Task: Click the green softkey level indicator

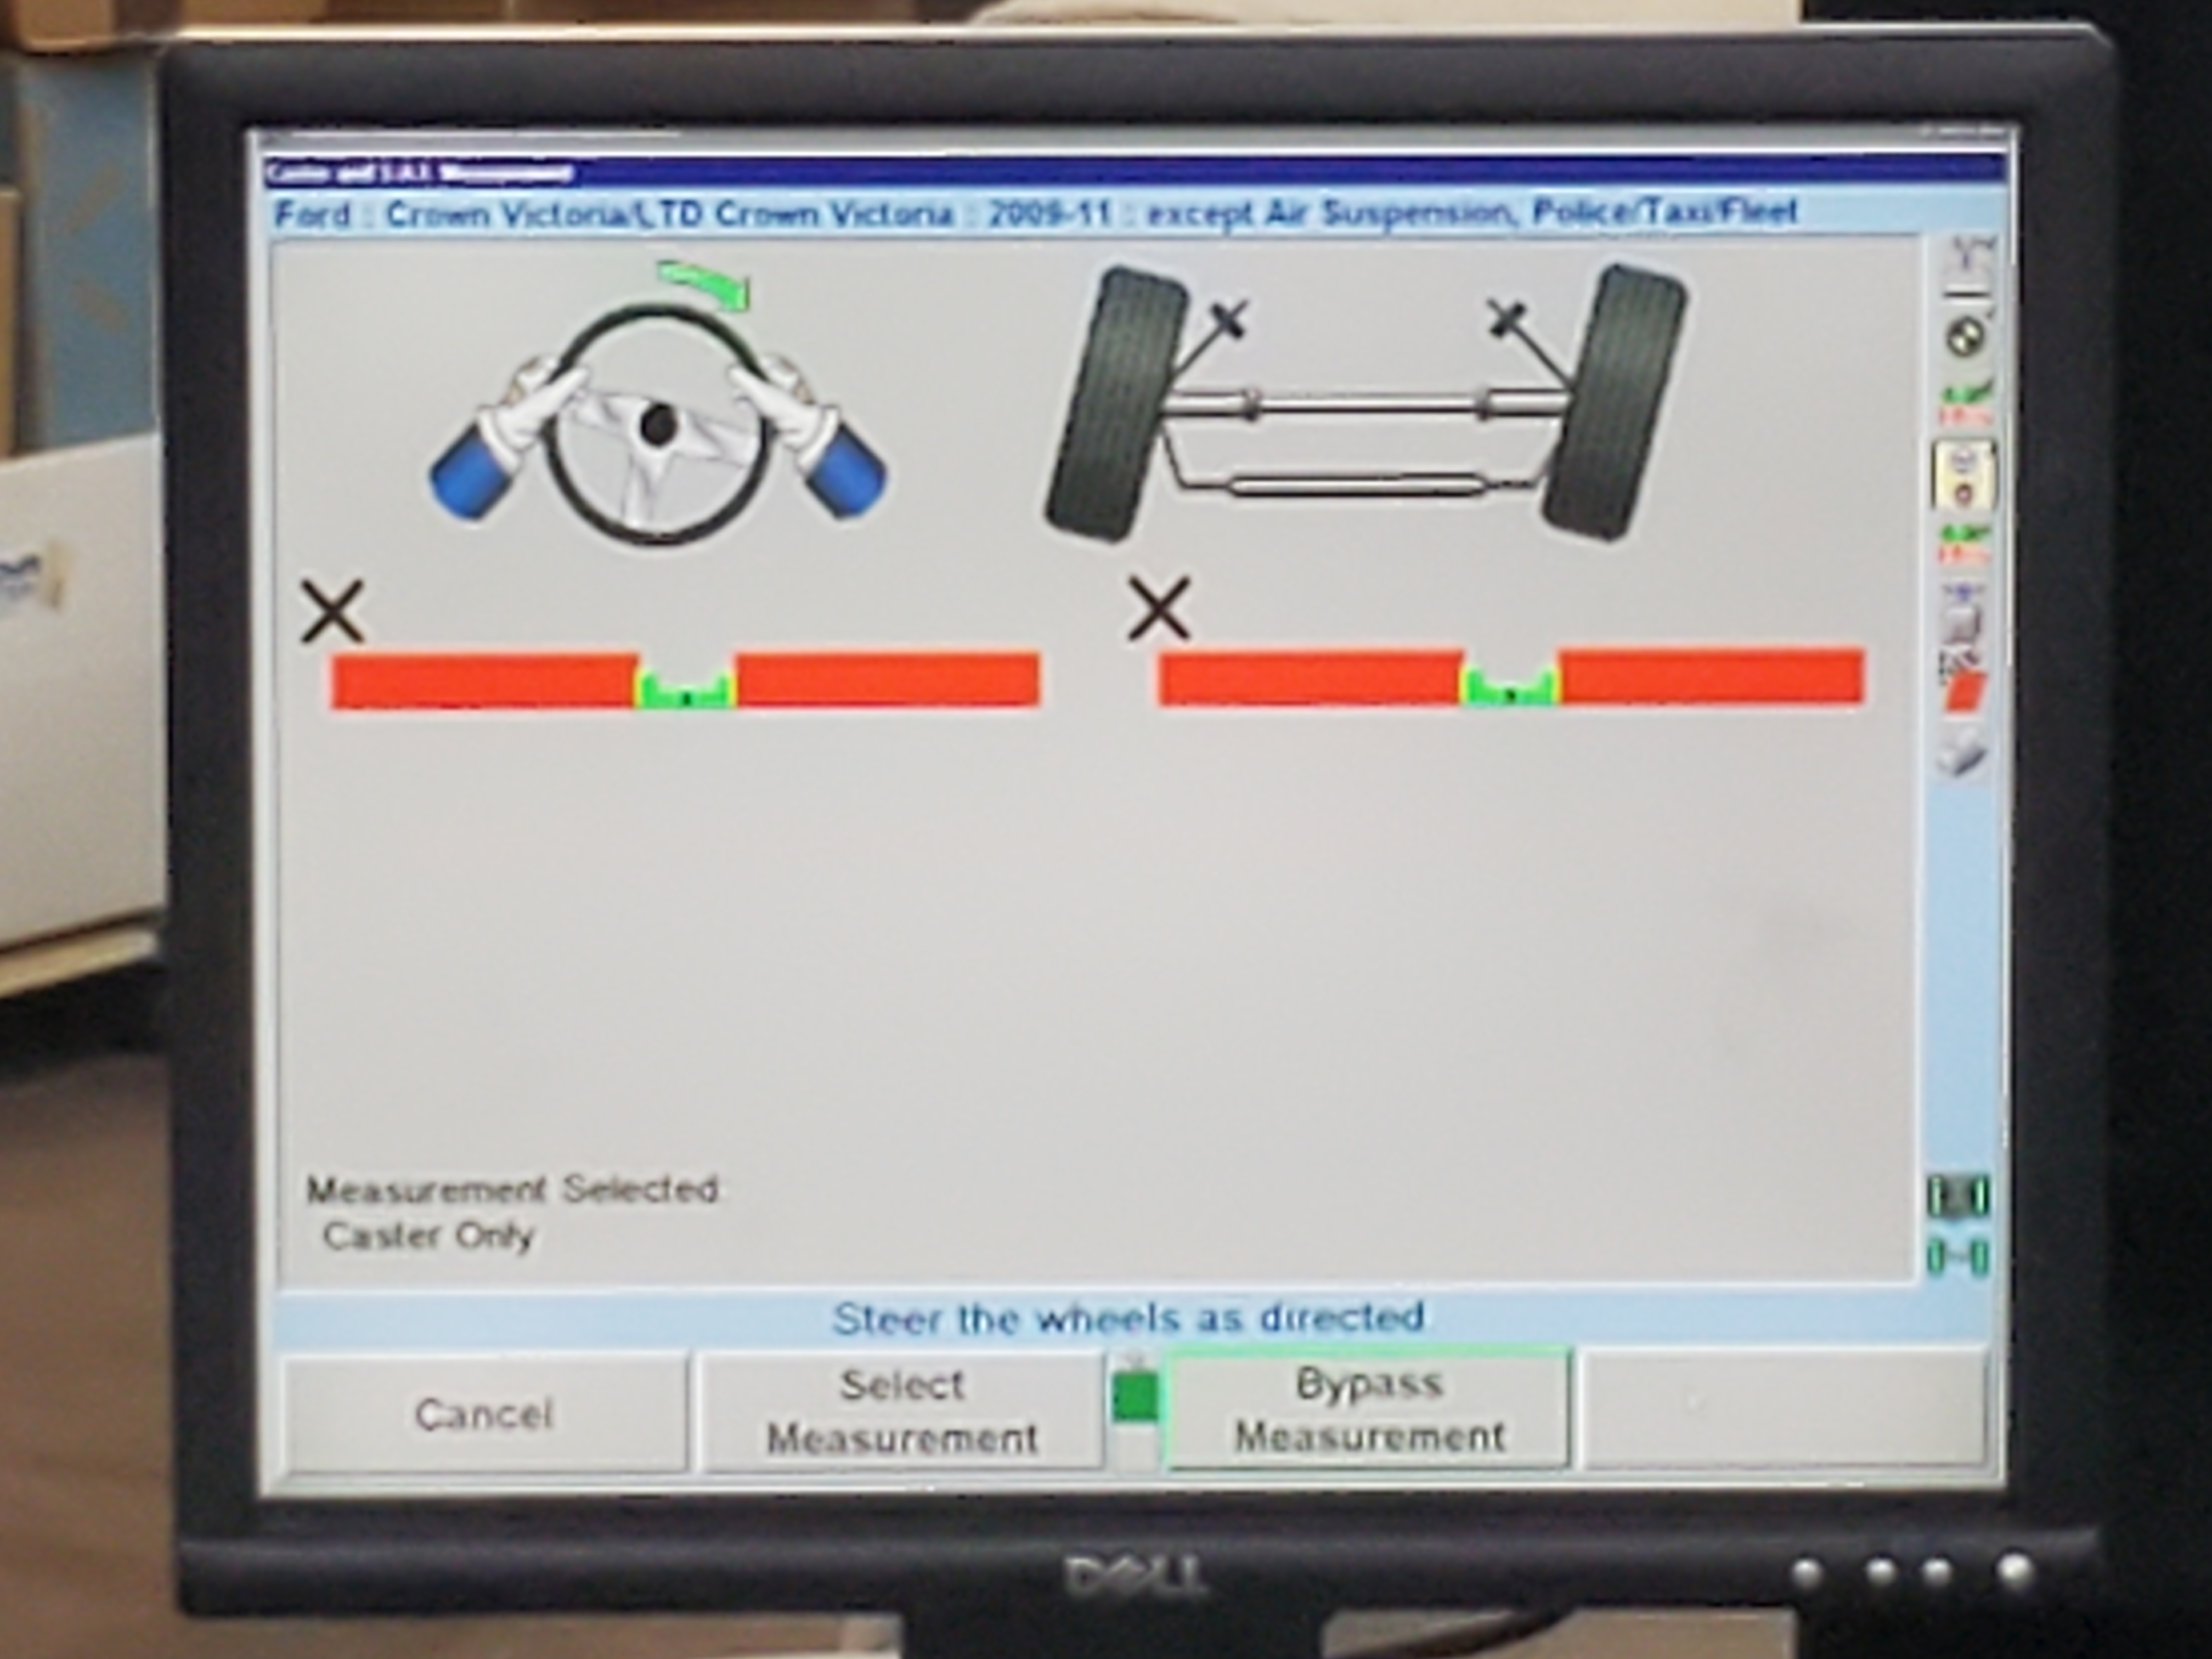Action: point(1135,1396)
